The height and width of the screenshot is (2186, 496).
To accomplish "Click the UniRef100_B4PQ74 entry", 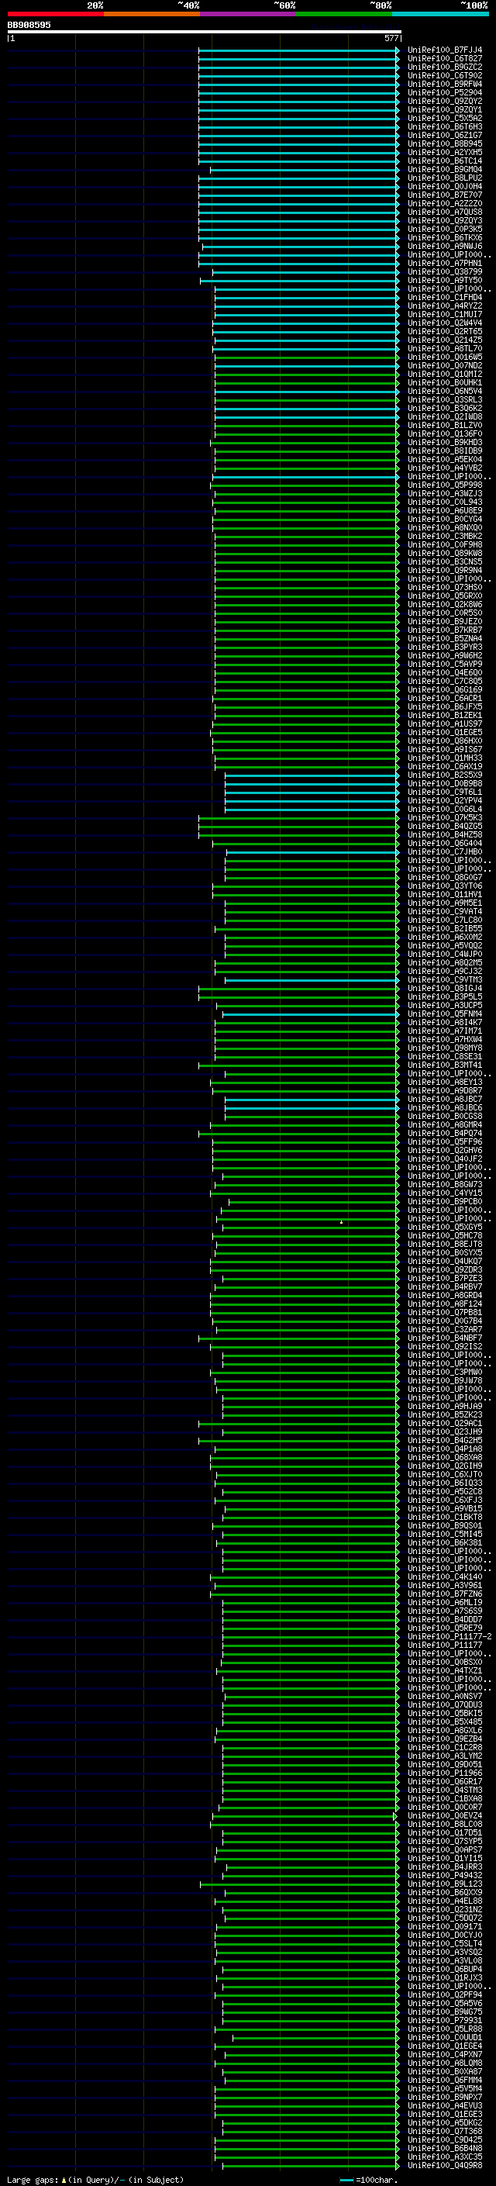I will (444, 1134).
